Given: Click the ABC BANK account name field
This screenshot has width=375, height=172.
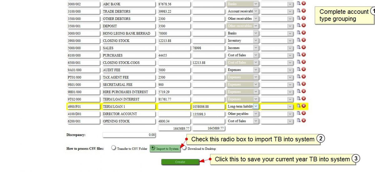Looking at the screenshot, I should pyautogui.click(x=129, y=4).
